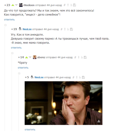Click download icon on the image

[x=99, y=121]
